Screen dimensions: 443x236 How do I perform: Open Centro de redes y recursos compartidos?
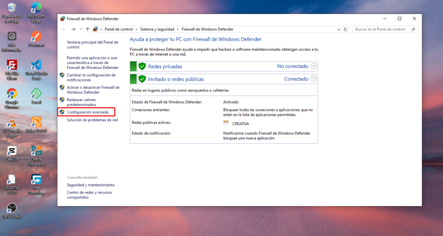tap(89, 195)
